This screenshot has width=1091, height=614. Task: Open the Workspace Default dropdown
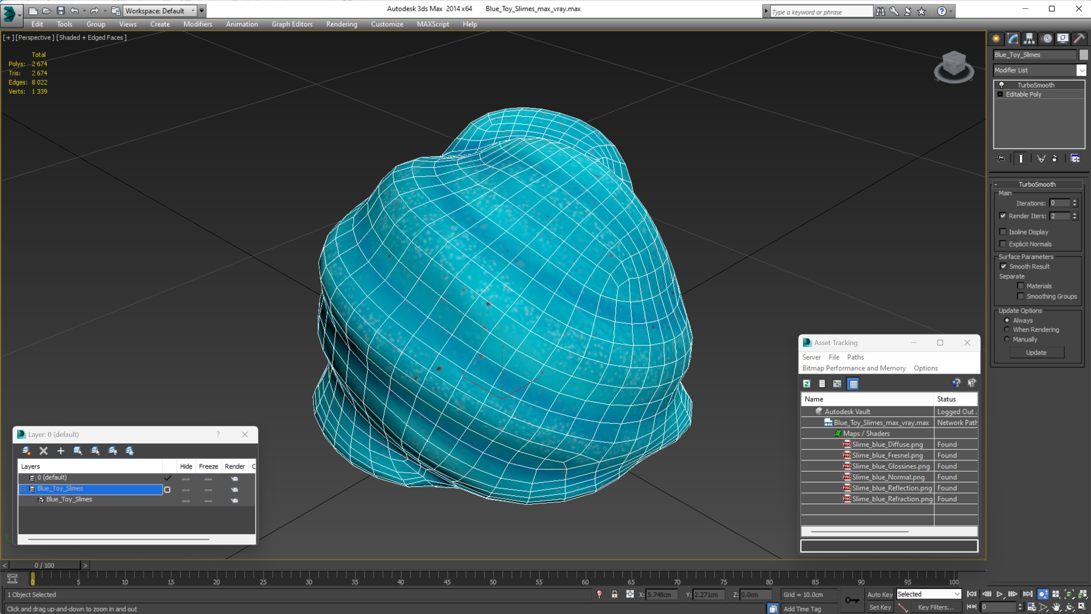[x=193, y=11]
